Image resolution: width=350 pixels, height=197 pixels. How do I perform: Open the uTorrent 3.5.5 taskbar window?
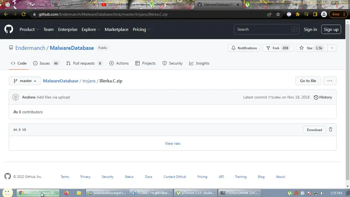(196, 193)
